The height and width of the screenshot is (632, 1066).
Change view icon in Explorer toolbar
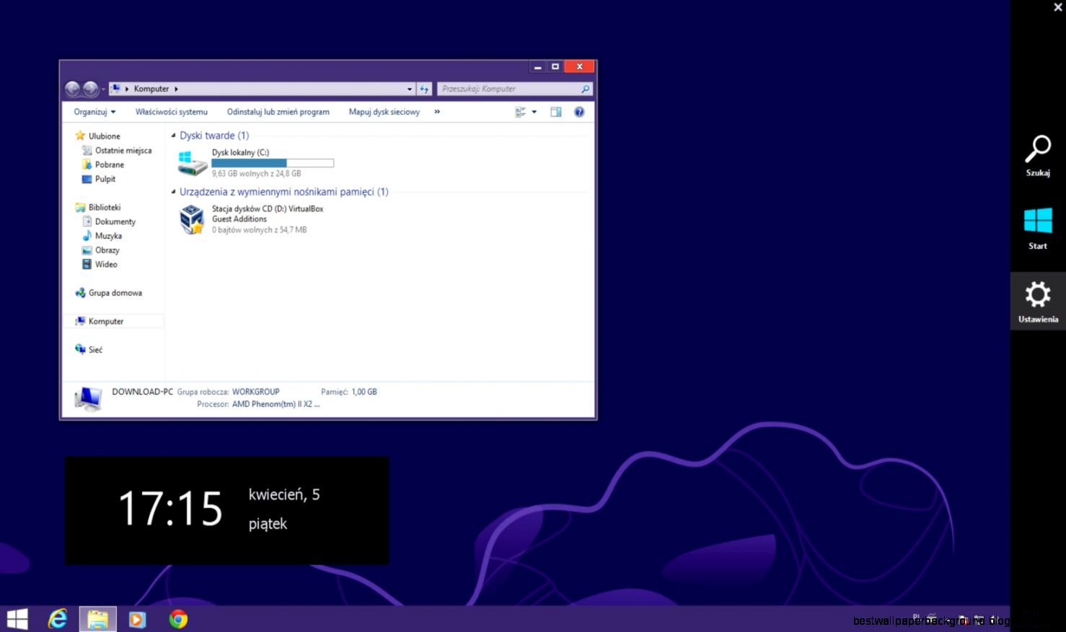point(520,112)
